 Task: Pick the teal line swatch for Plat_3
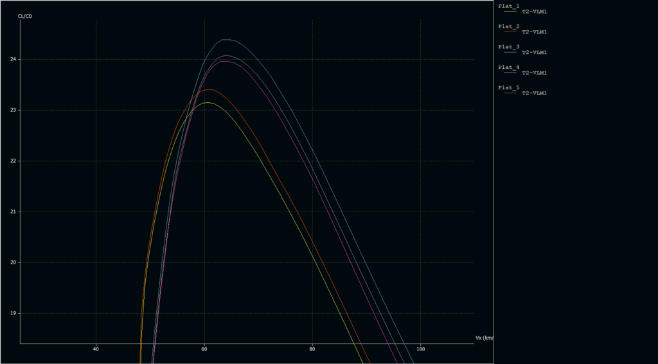point(510,52)
